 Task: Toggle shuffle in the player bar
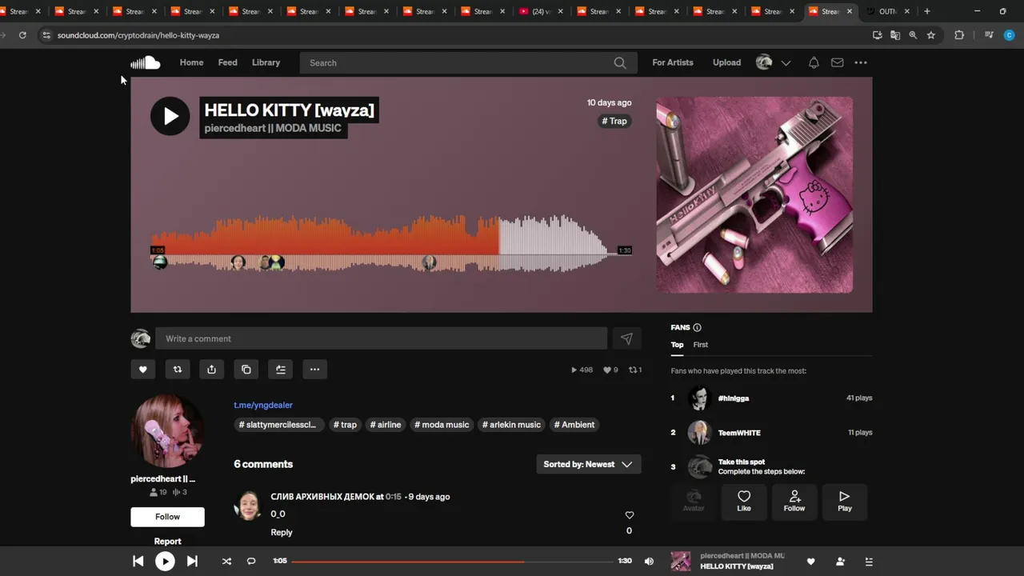(x=226, y=562)
